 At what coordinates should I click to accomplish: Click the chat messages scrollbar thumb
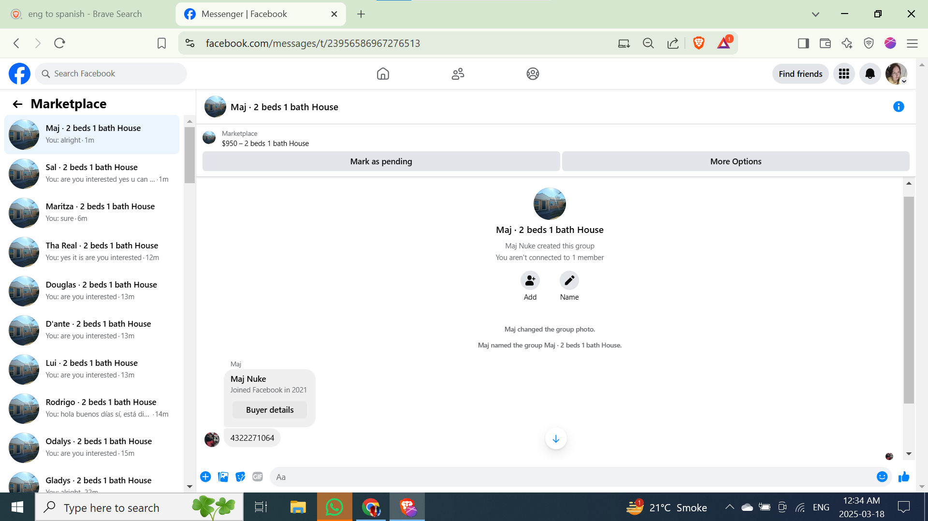pos(909,300)
